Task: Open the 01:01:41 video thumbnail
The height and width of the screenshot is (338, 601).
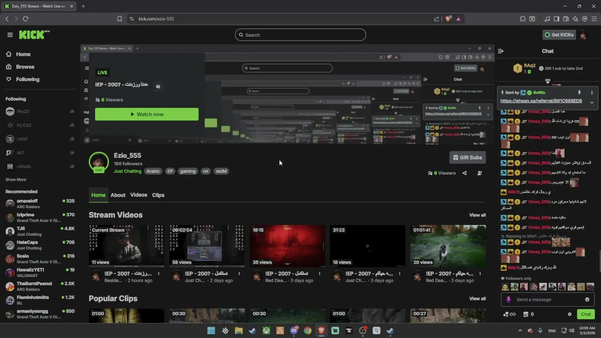Action: pyautogui.click(x=448, y=246)
